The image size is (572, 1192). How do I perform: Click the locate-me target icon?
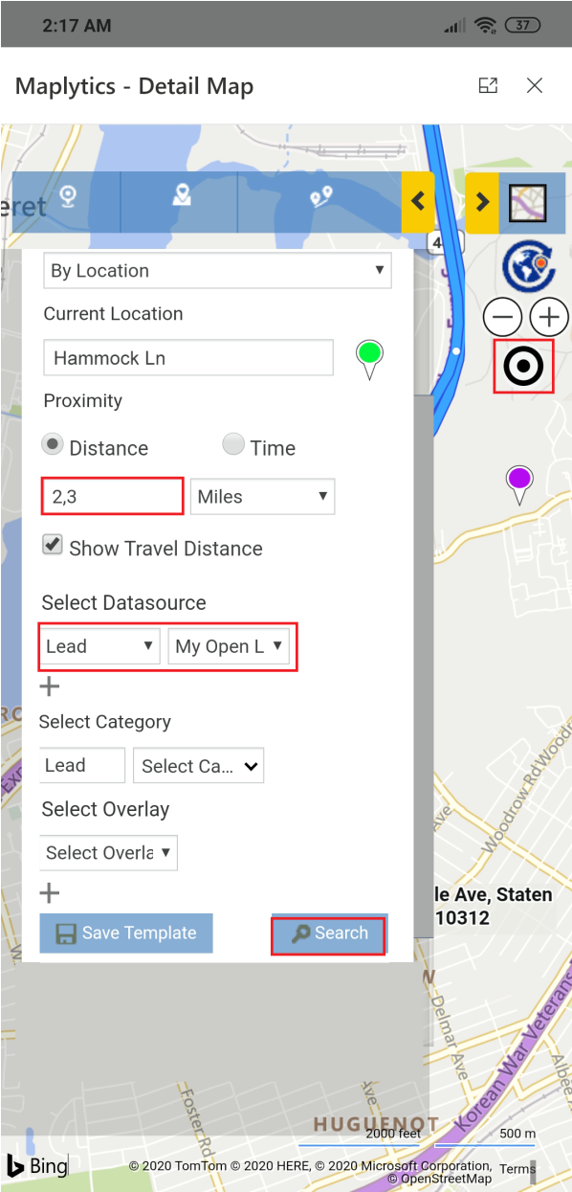coord(523,366)
